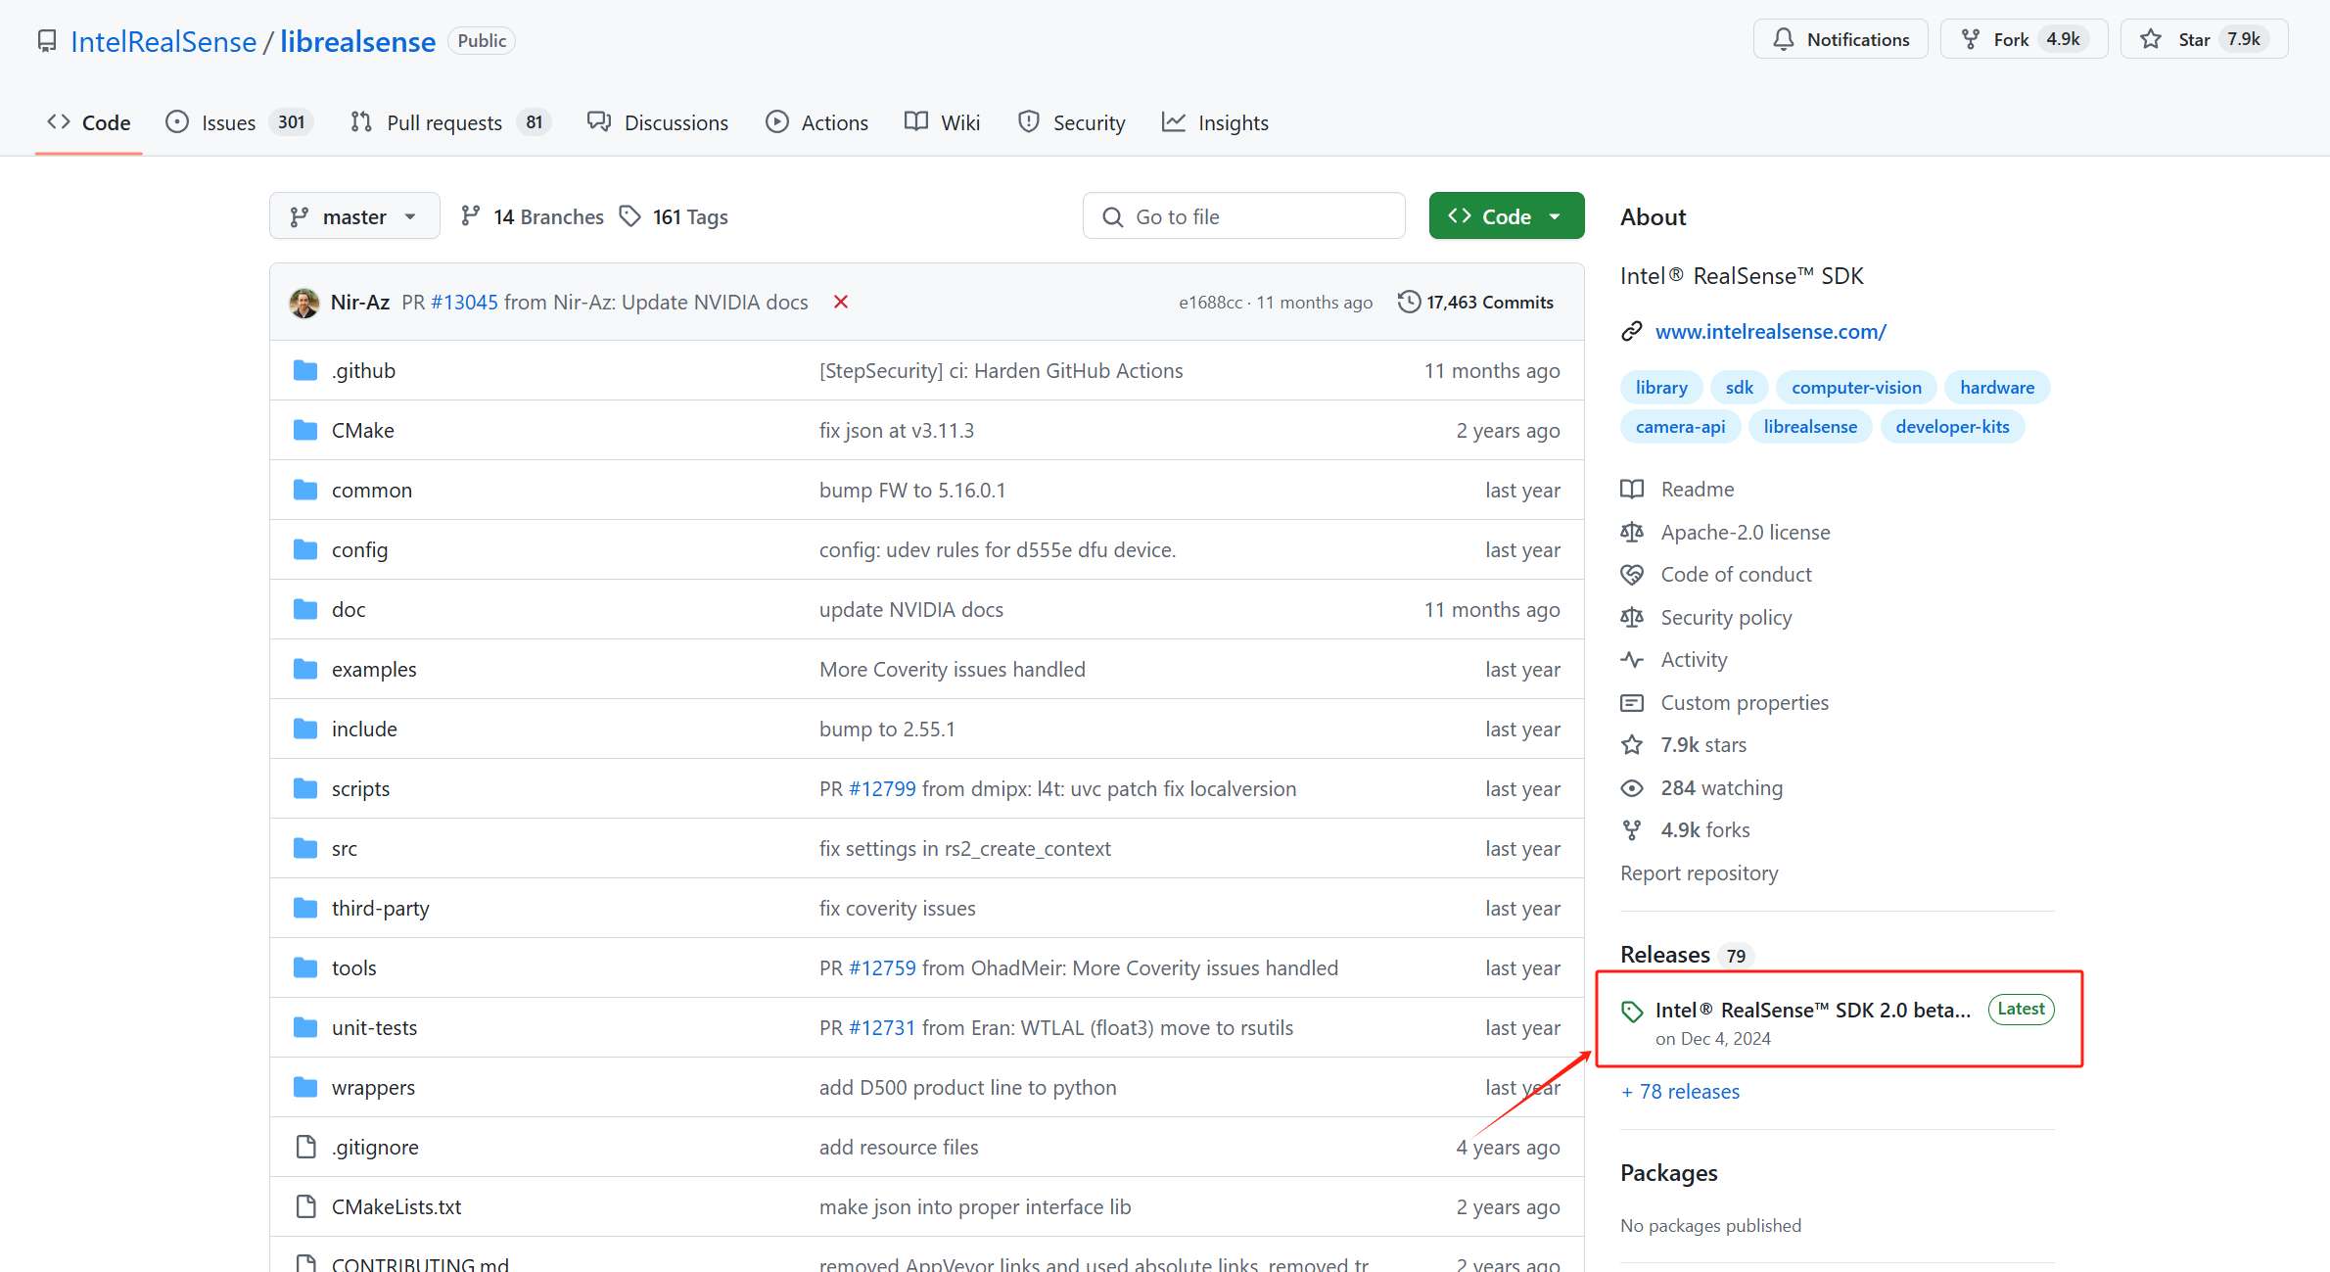Click the Code of conduct heart icon
Image resolution: width=2330 pixels, height=1272 pixels.
tap(1632, 574)
